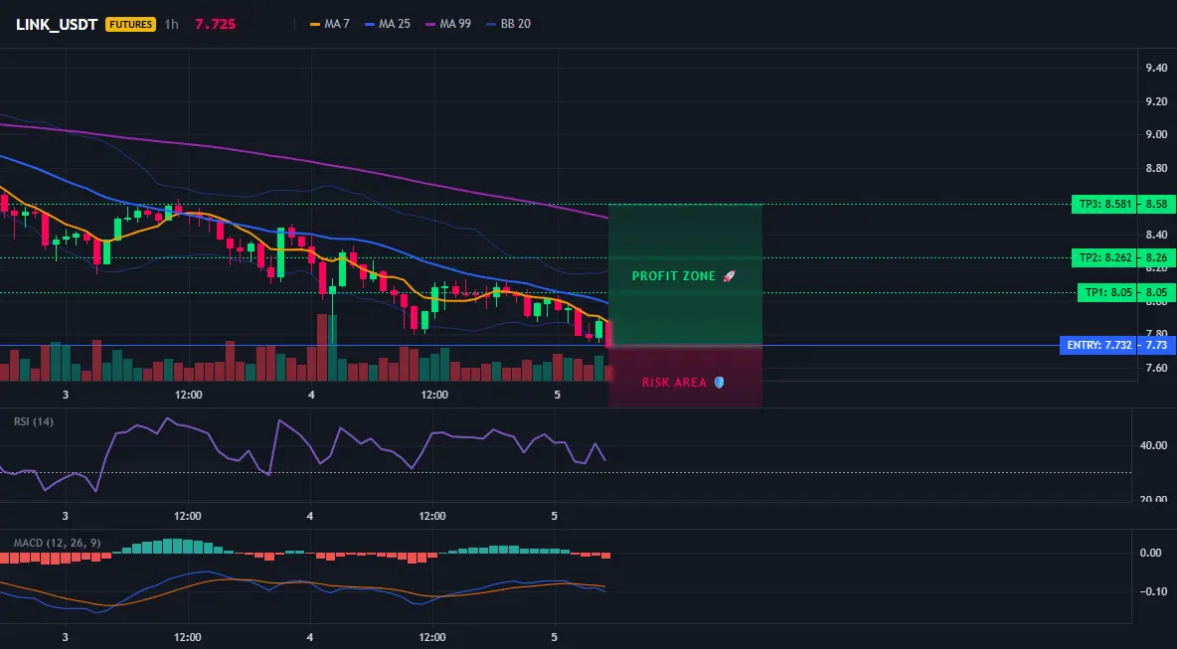Click the MACD (12, 26, 9) label
Image resolution: width=1177 pixels, height=649 pixels.
(57, 543)
